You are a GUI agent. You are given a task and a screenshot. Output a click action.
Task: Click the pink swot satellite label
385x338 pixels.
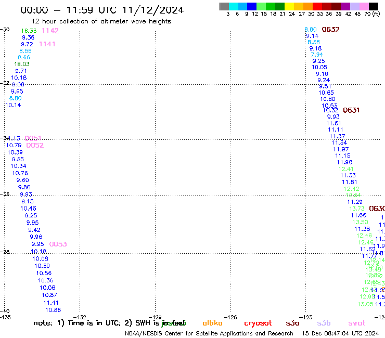pos(357,323)
